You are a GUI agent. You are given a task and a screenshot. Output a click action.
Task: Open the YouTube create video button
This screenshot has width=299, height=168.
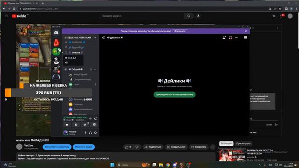tap(273, 16)
